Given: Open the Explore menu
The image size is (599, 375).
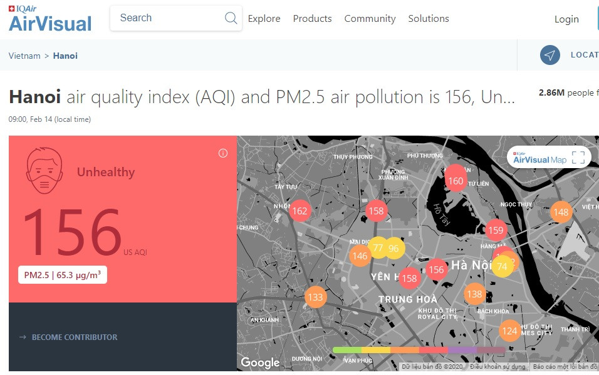Looking at the screenshot, I should [264, 19].
